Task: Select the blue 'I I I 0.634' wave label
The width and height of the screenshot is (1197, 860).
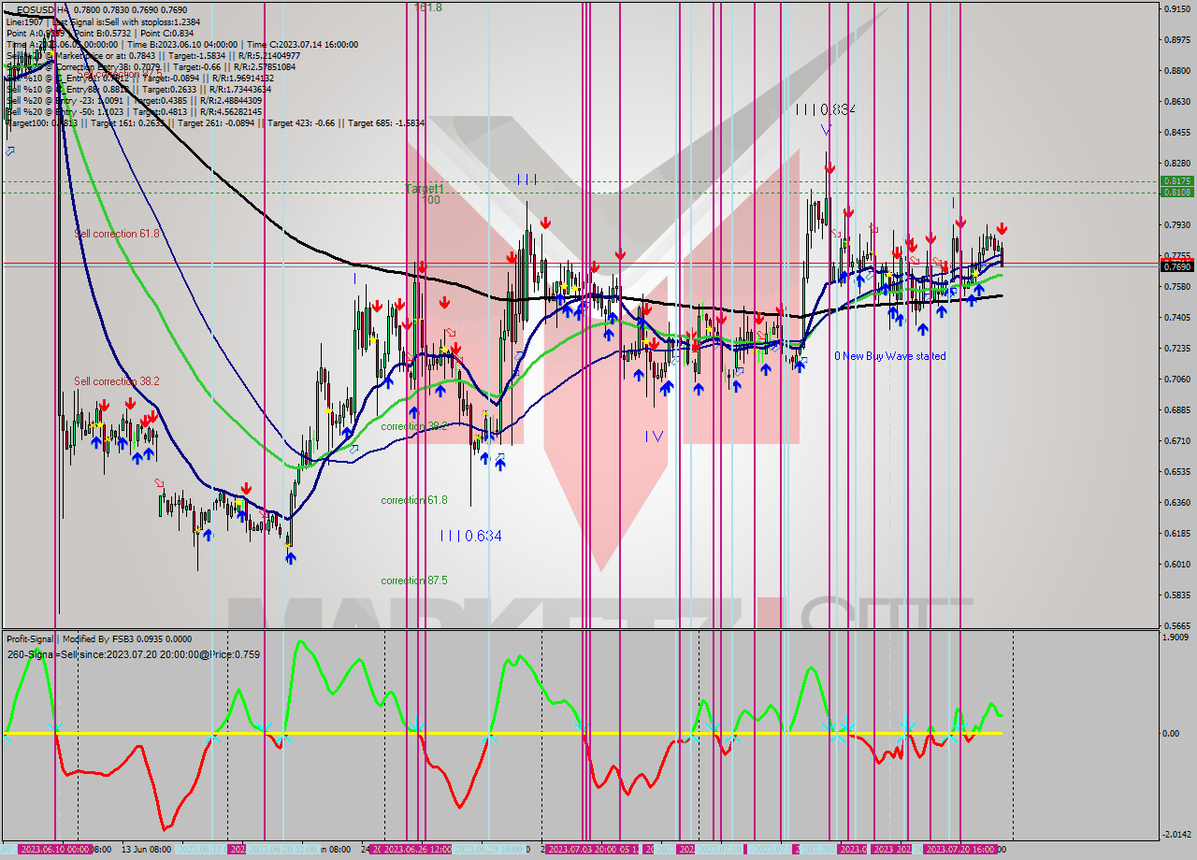Action: coord(470,536)
